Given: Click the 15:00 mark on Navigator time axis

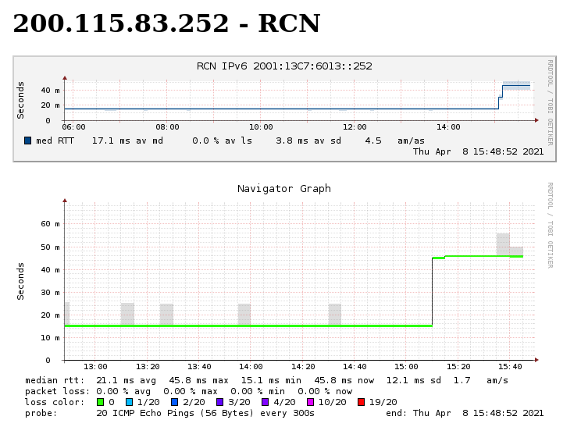Looking at the screenshot, I should (406, 366).
